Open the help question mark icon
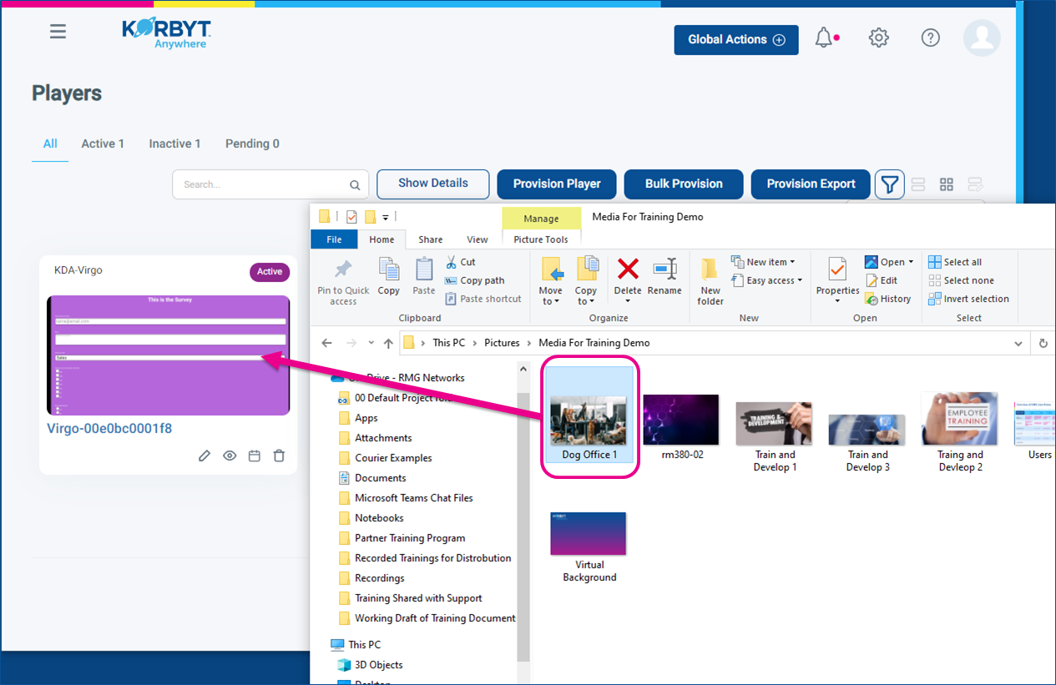The image size is (1056, 685). (930, 38)
